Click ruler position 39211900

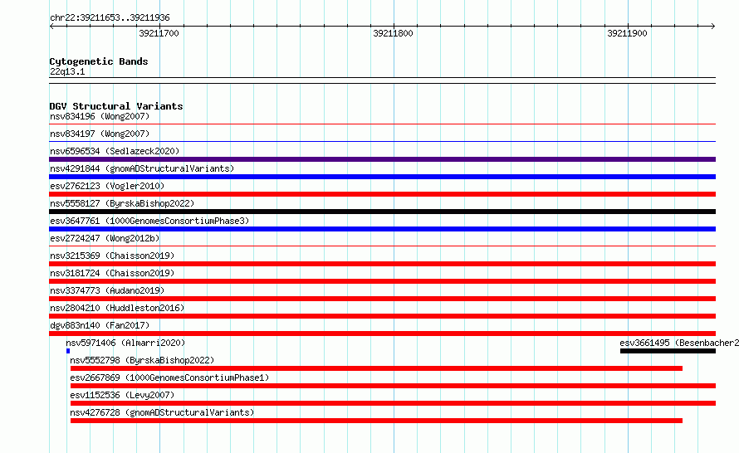pyautogui.click(x=627, y=33)
